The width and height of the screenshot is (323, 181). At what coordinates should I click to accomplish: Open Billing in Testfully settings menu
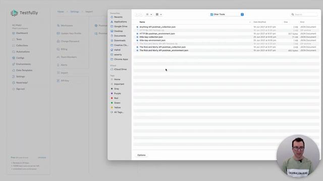coord(64,49)
